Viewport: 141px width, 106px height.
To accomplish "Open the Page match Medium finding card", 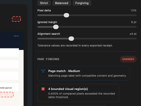I will [84, 73].
